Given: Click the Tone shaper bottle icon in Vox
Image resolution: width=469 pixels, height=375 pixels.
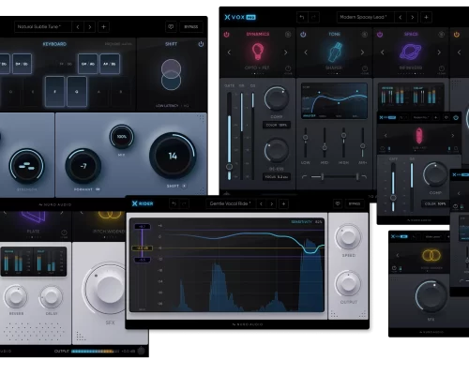Looking at the screenshot, I should (x=334, y=52).
